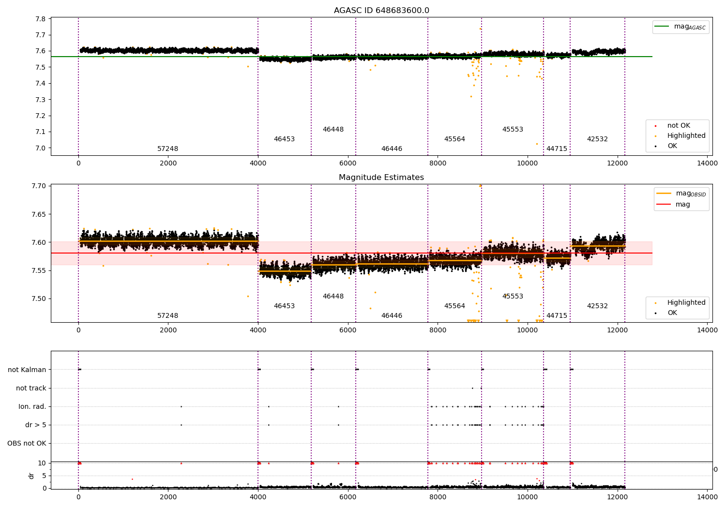Click orange line sample beside mag OBSID legend
Image resolution: width=726 pixels, height=508 pixels.
pyautogui.click(x=664, y=194)
